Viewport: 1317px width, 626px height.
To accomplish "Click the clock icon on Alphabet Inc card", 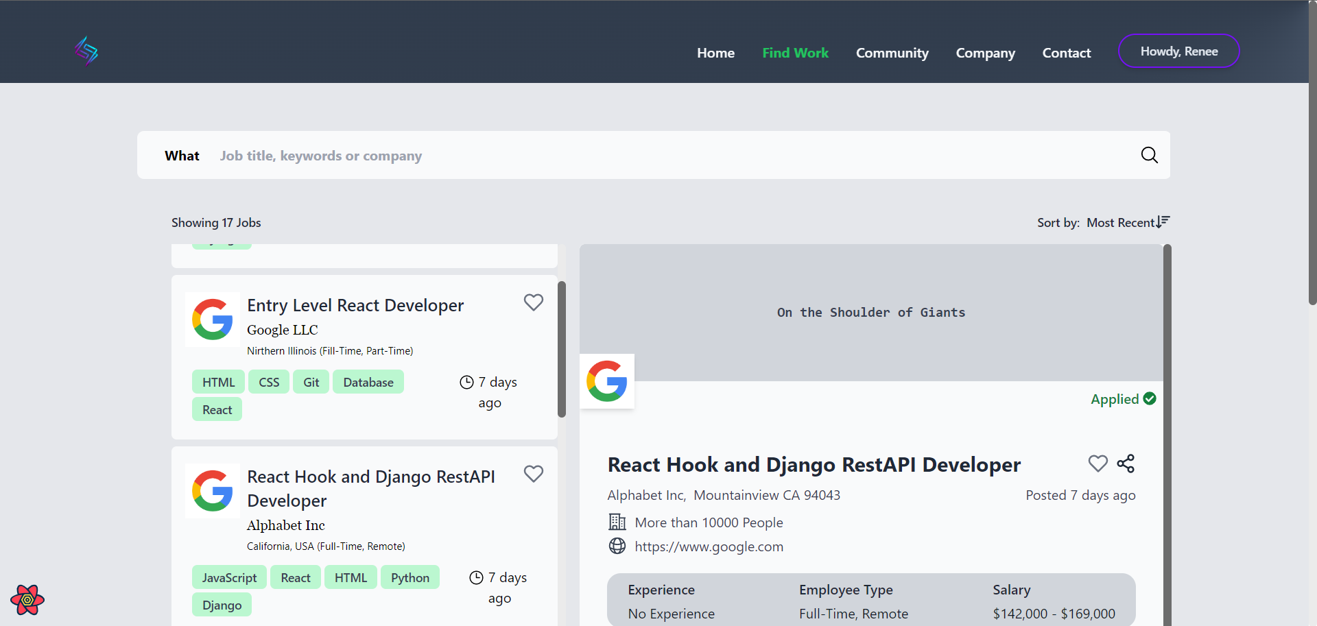I will pos(476,577).
